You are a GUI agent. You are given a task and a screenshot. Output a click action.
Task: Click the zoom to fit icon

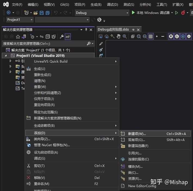pyautogui.click(x=139, y=36)
